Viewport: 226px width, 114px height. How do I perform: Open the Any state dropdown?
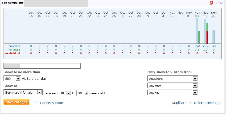173,86
